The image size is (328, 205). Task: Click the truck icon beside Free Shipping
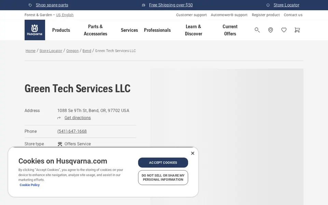coord(143,5)
